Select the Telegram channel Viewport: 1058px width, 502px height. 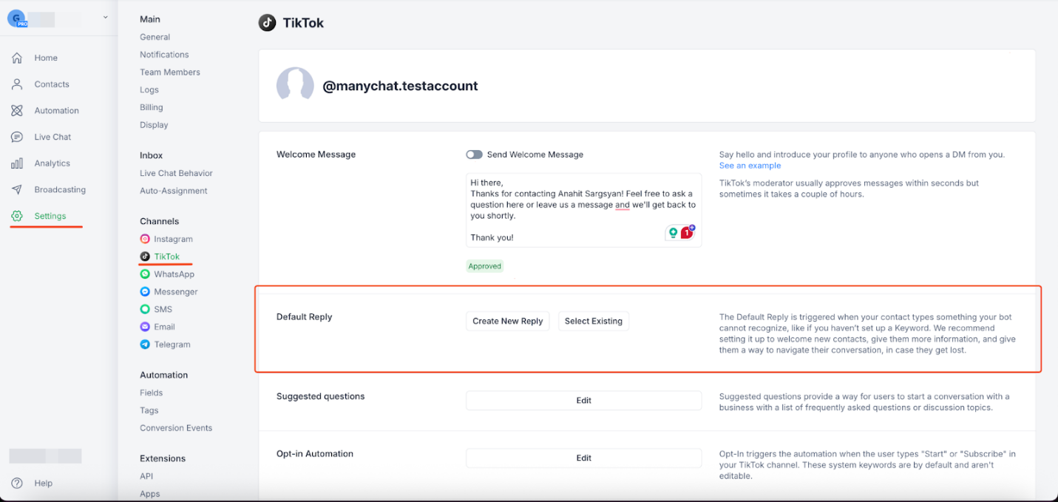point(171,344)
